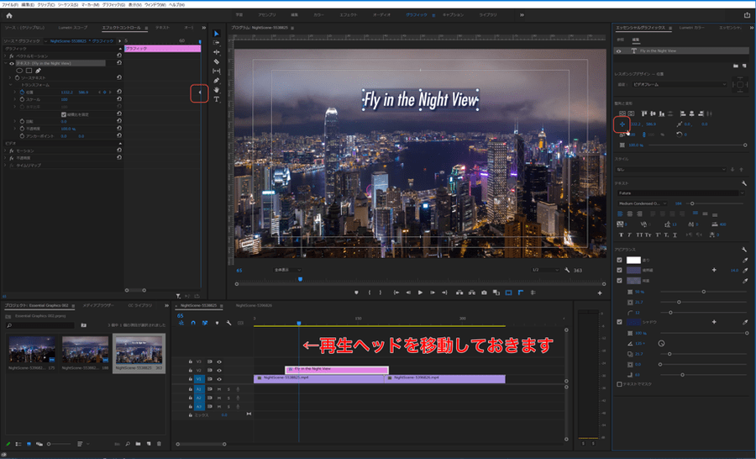756x459 pixels.
Task: Select the Pen tool in the toolbar
Action: 216,81
